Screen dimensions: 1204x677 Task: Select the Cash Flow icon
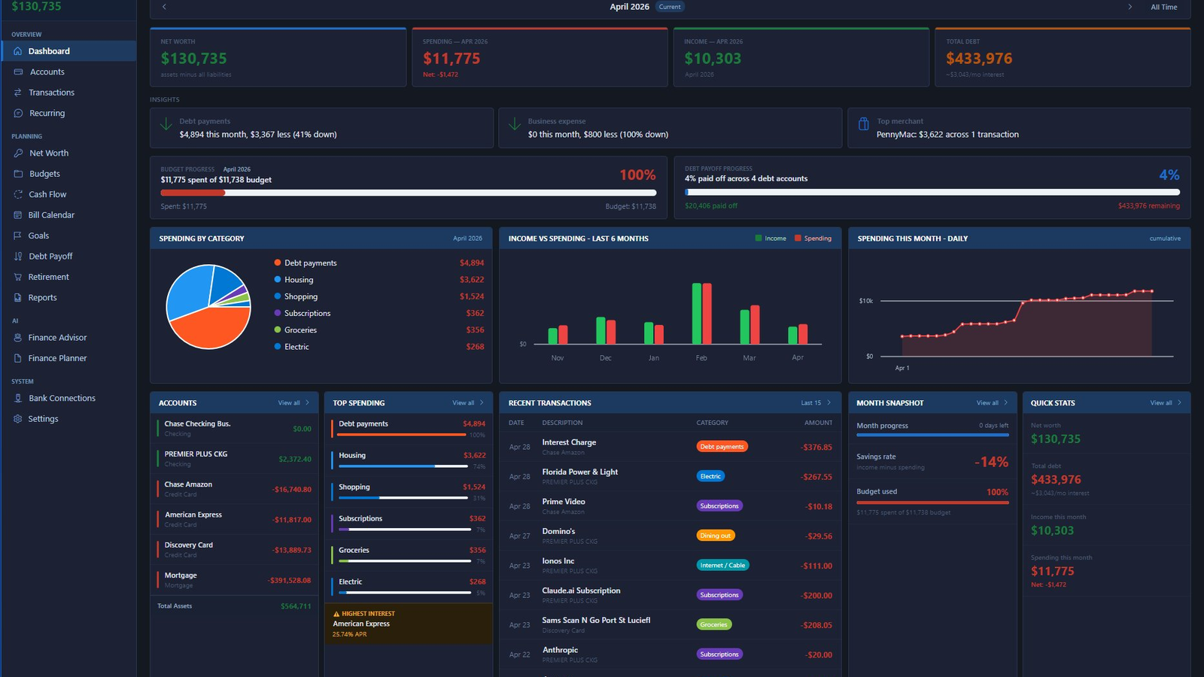(x=18, y=194)
